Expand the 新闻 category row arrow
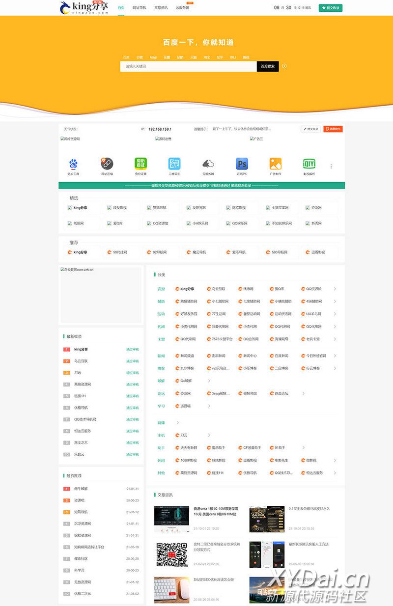 335,356
